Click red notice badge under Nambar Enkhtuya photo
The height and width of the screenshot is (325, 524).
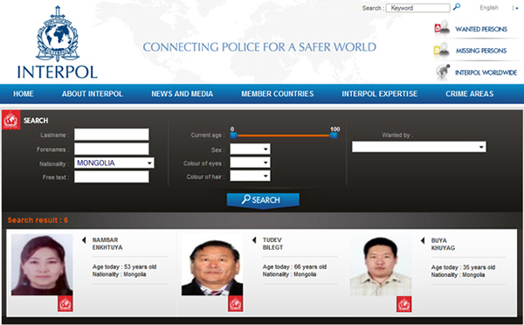point(65,304)
